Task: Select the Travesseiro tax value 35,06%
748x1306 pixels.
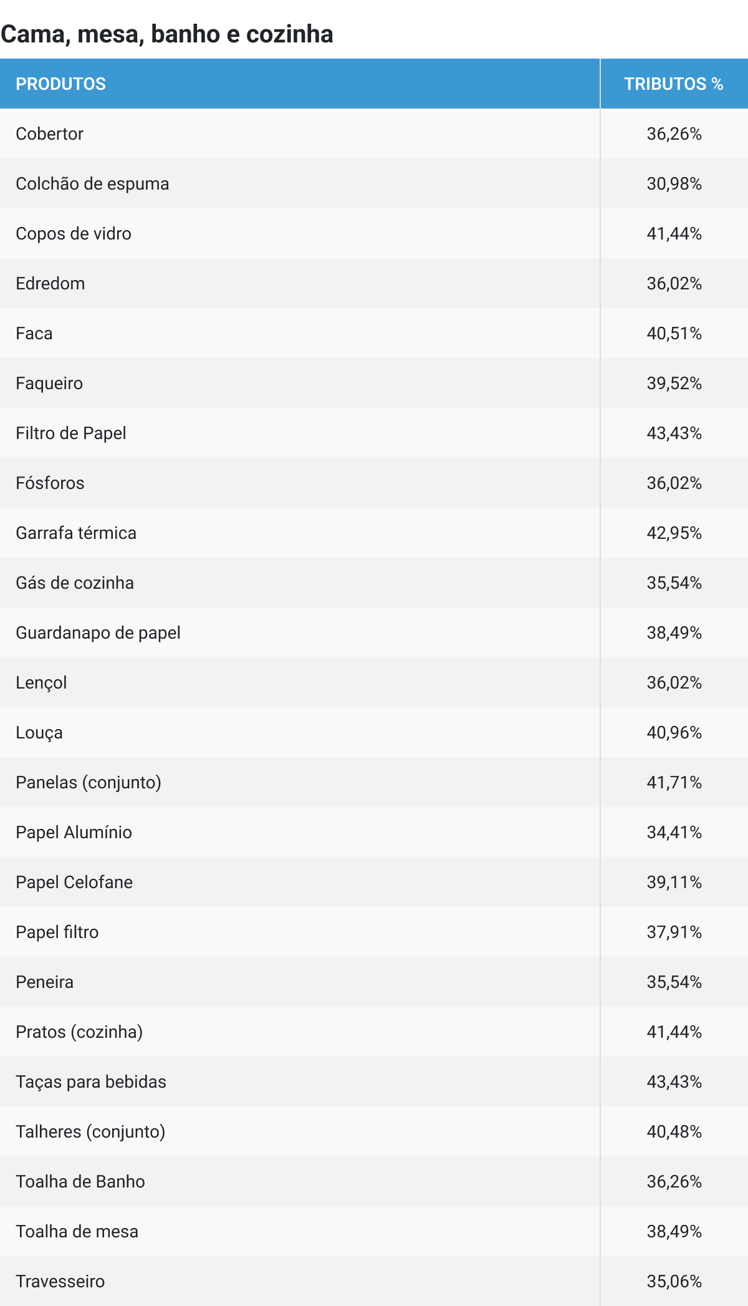Action: 674,1282
